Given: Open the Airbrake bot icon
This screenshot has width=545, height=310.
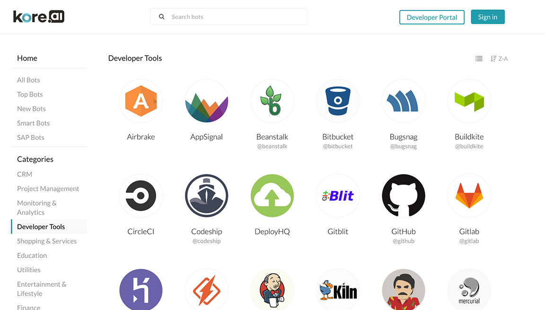Looking at the screenshot, I should (141, 101).
